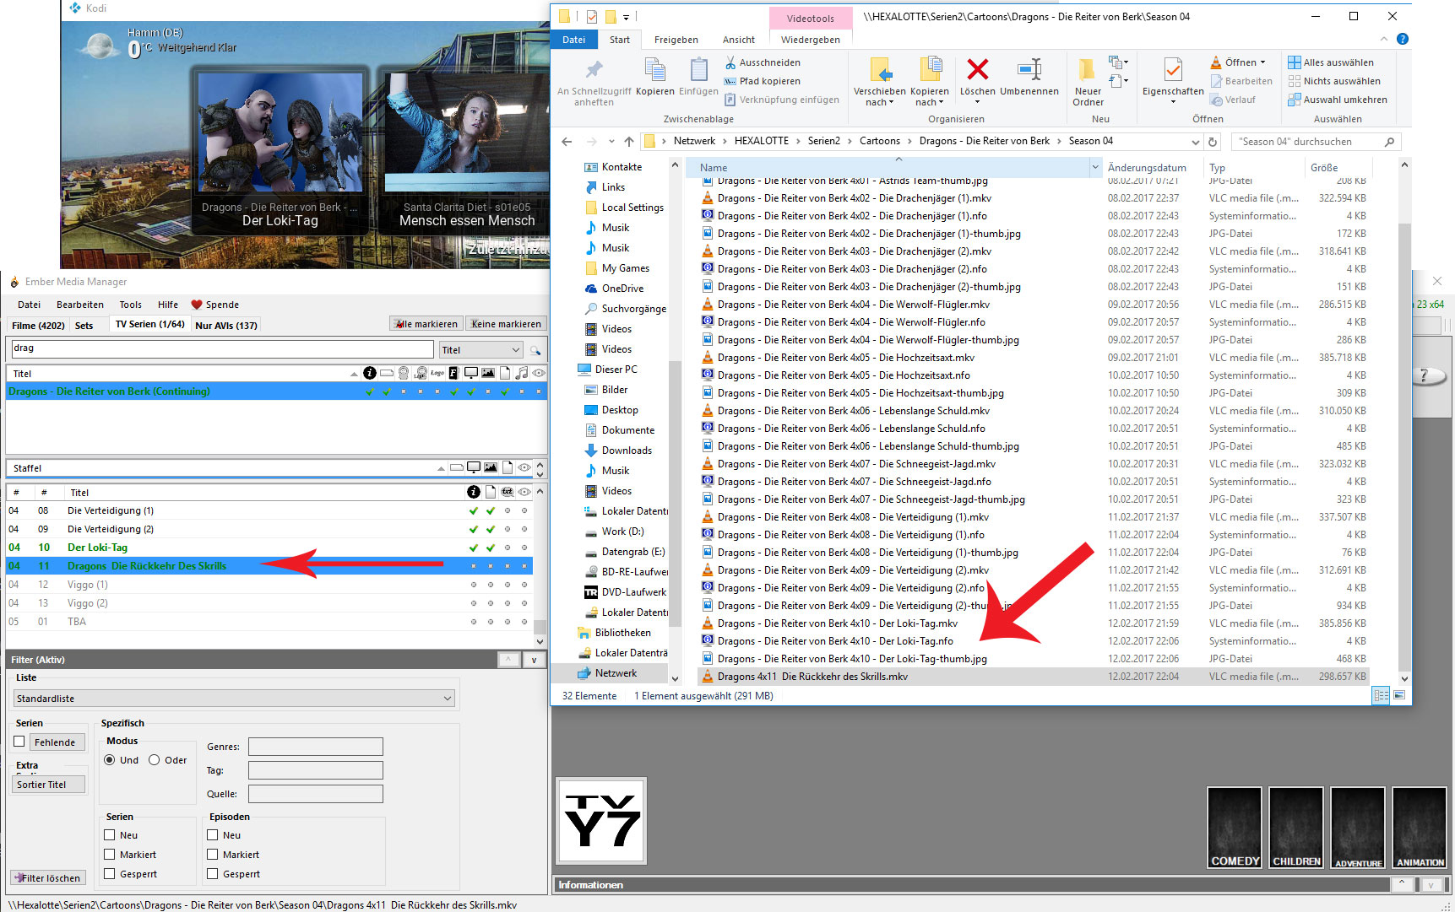The height and width of the screenshot is (912, 1455).
Task: Open Kopieren nach dropdown in ribbon
Action: [x=929, y=97]
